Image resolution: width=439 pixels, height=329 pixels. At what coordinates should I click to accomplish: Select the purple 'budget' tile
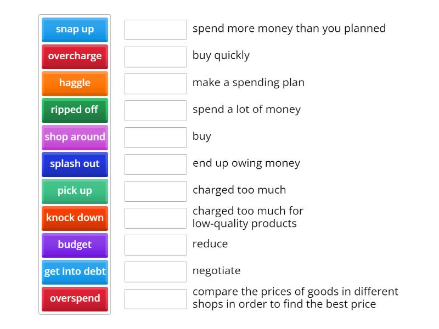(75, 245)
